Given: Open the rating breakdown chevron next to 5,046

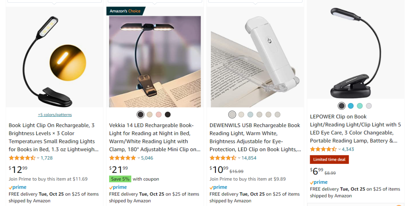Looking at the screenshot, I should tap(138, 158).
